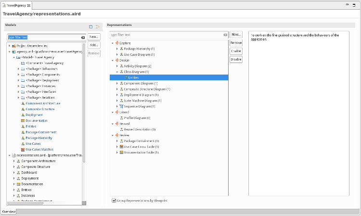361x216 pixels.
Task: Click the Project Dependencies icon
Action: [14, 46]
